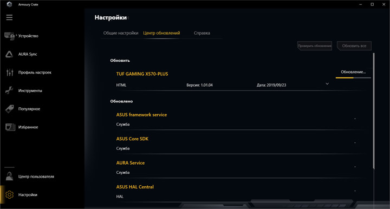Screen dimensions: 390x209
Task: Click the ASUS framework service entry
Action: click(x=141, y=115)
